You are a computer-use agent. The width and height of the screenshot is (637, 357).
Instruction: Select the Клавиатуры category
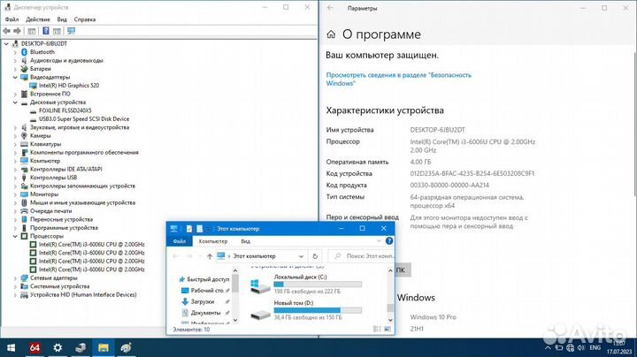[45, 144]
